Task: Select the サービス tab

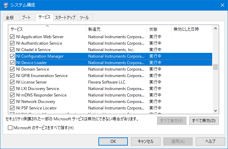Action: pyautogui.click(x=45, y=17)
